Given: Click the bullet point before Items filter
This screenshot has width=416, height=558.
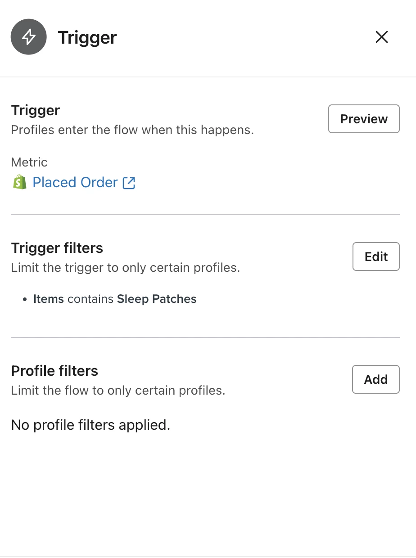Looking at the screenshot, I should (26, 299).
